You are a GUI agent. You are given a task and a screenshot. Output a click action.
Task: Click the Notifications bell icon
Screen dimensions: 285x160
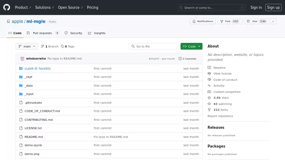tap(194, 21)
